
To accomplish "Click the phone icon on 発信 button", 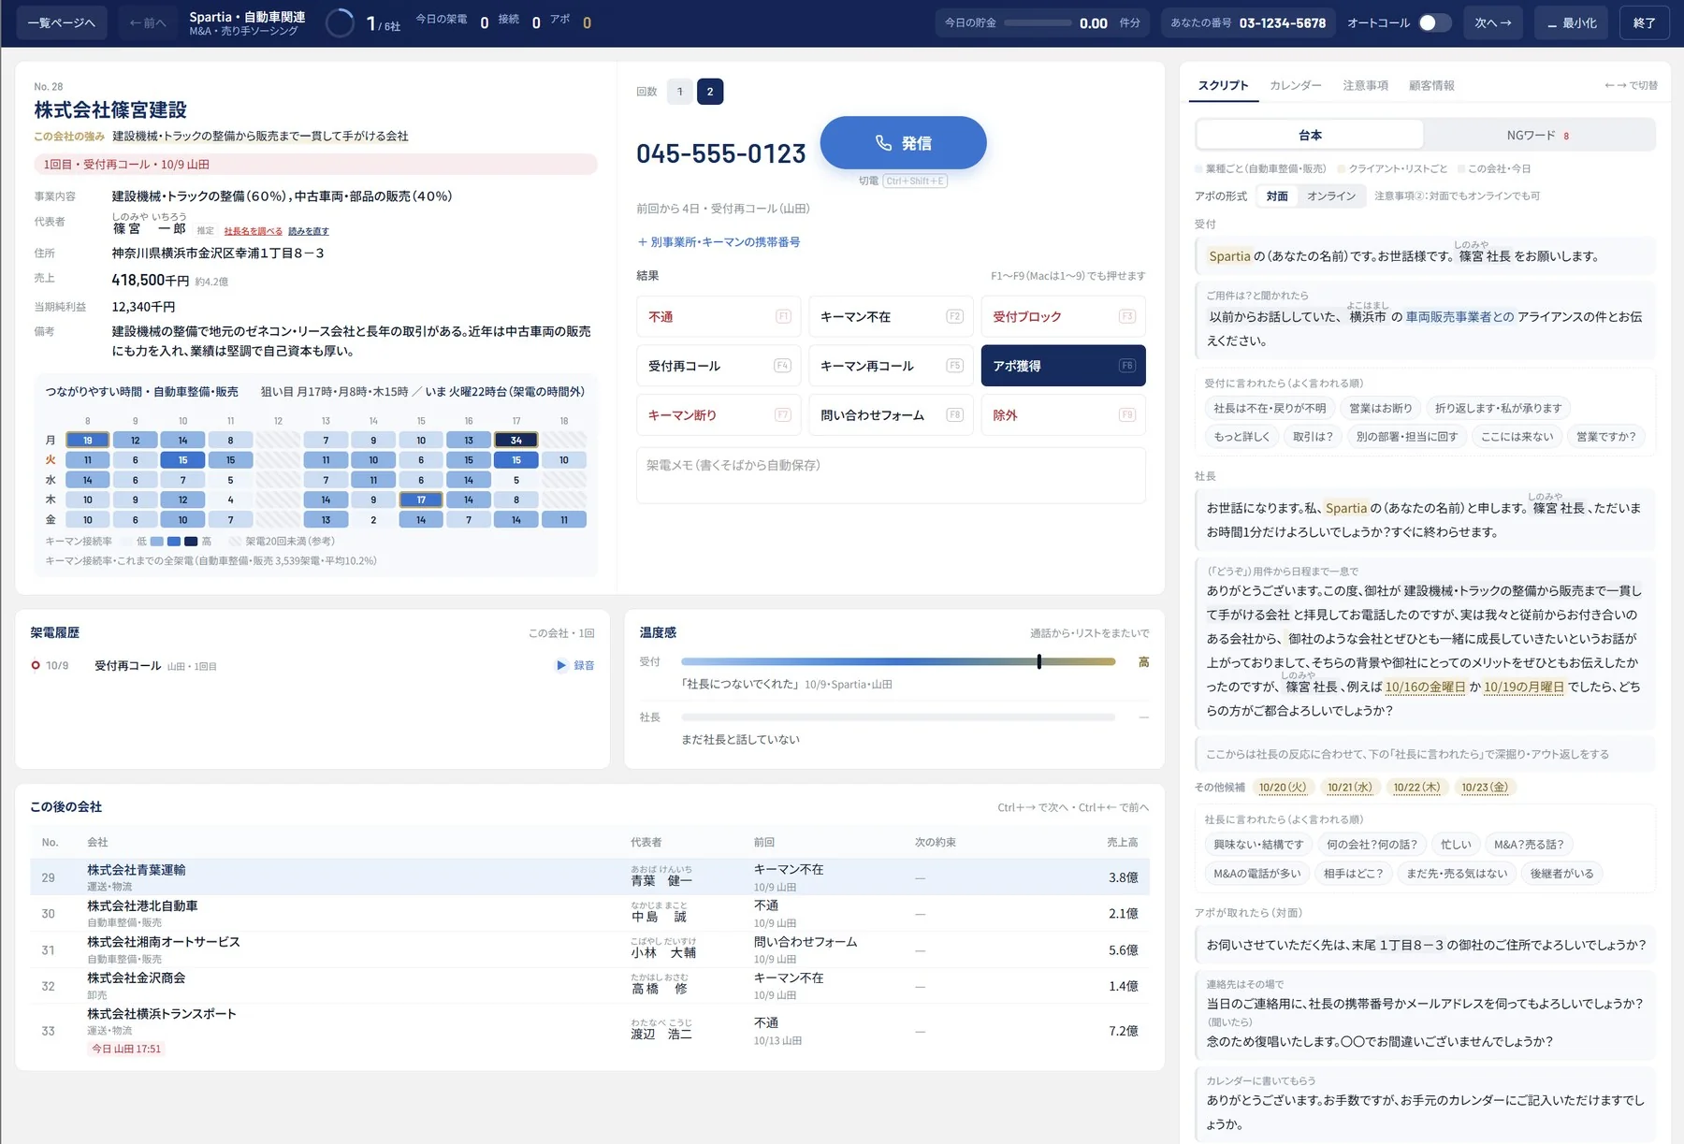I will coord(883,143).
